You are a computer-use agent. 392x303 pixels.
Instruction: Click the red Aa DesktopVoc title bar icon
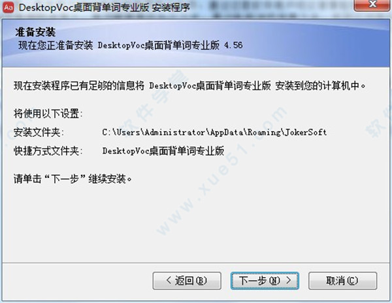[x=8, y=7]
